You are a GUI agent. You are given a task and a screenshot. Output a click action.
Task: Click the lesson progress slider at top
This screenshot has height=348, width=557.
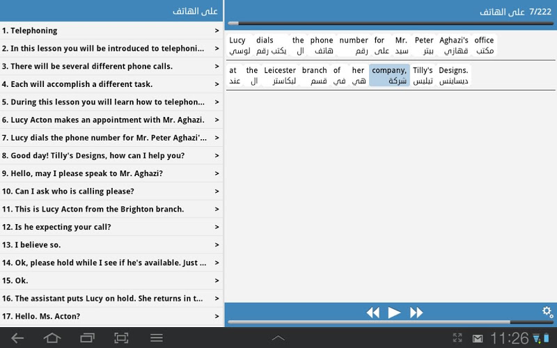pyautogui.click(x=391, y=24)
